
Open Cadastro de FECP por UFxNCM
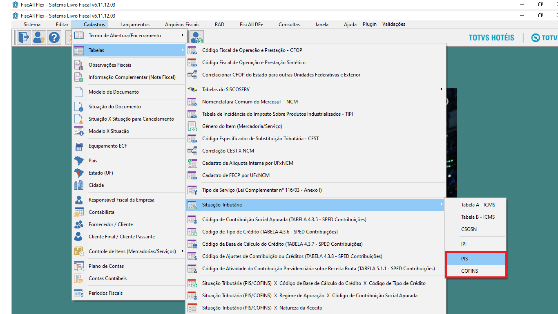tap(315, 175)
